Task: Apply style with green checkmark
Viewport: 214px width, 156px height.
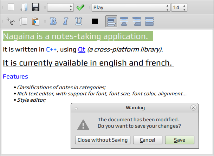Action: coord(80,7)
